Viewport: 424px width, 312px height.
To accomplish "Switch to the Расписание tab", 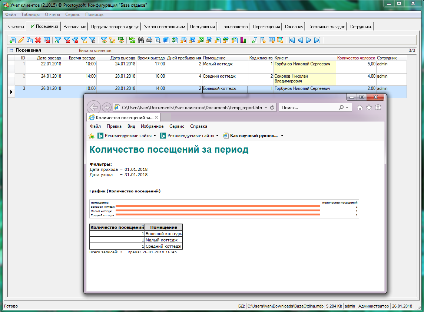I will click(x=74, y=27).
